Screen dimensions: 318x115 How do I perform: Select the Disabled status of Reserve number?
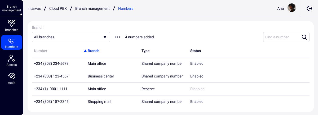197,89
